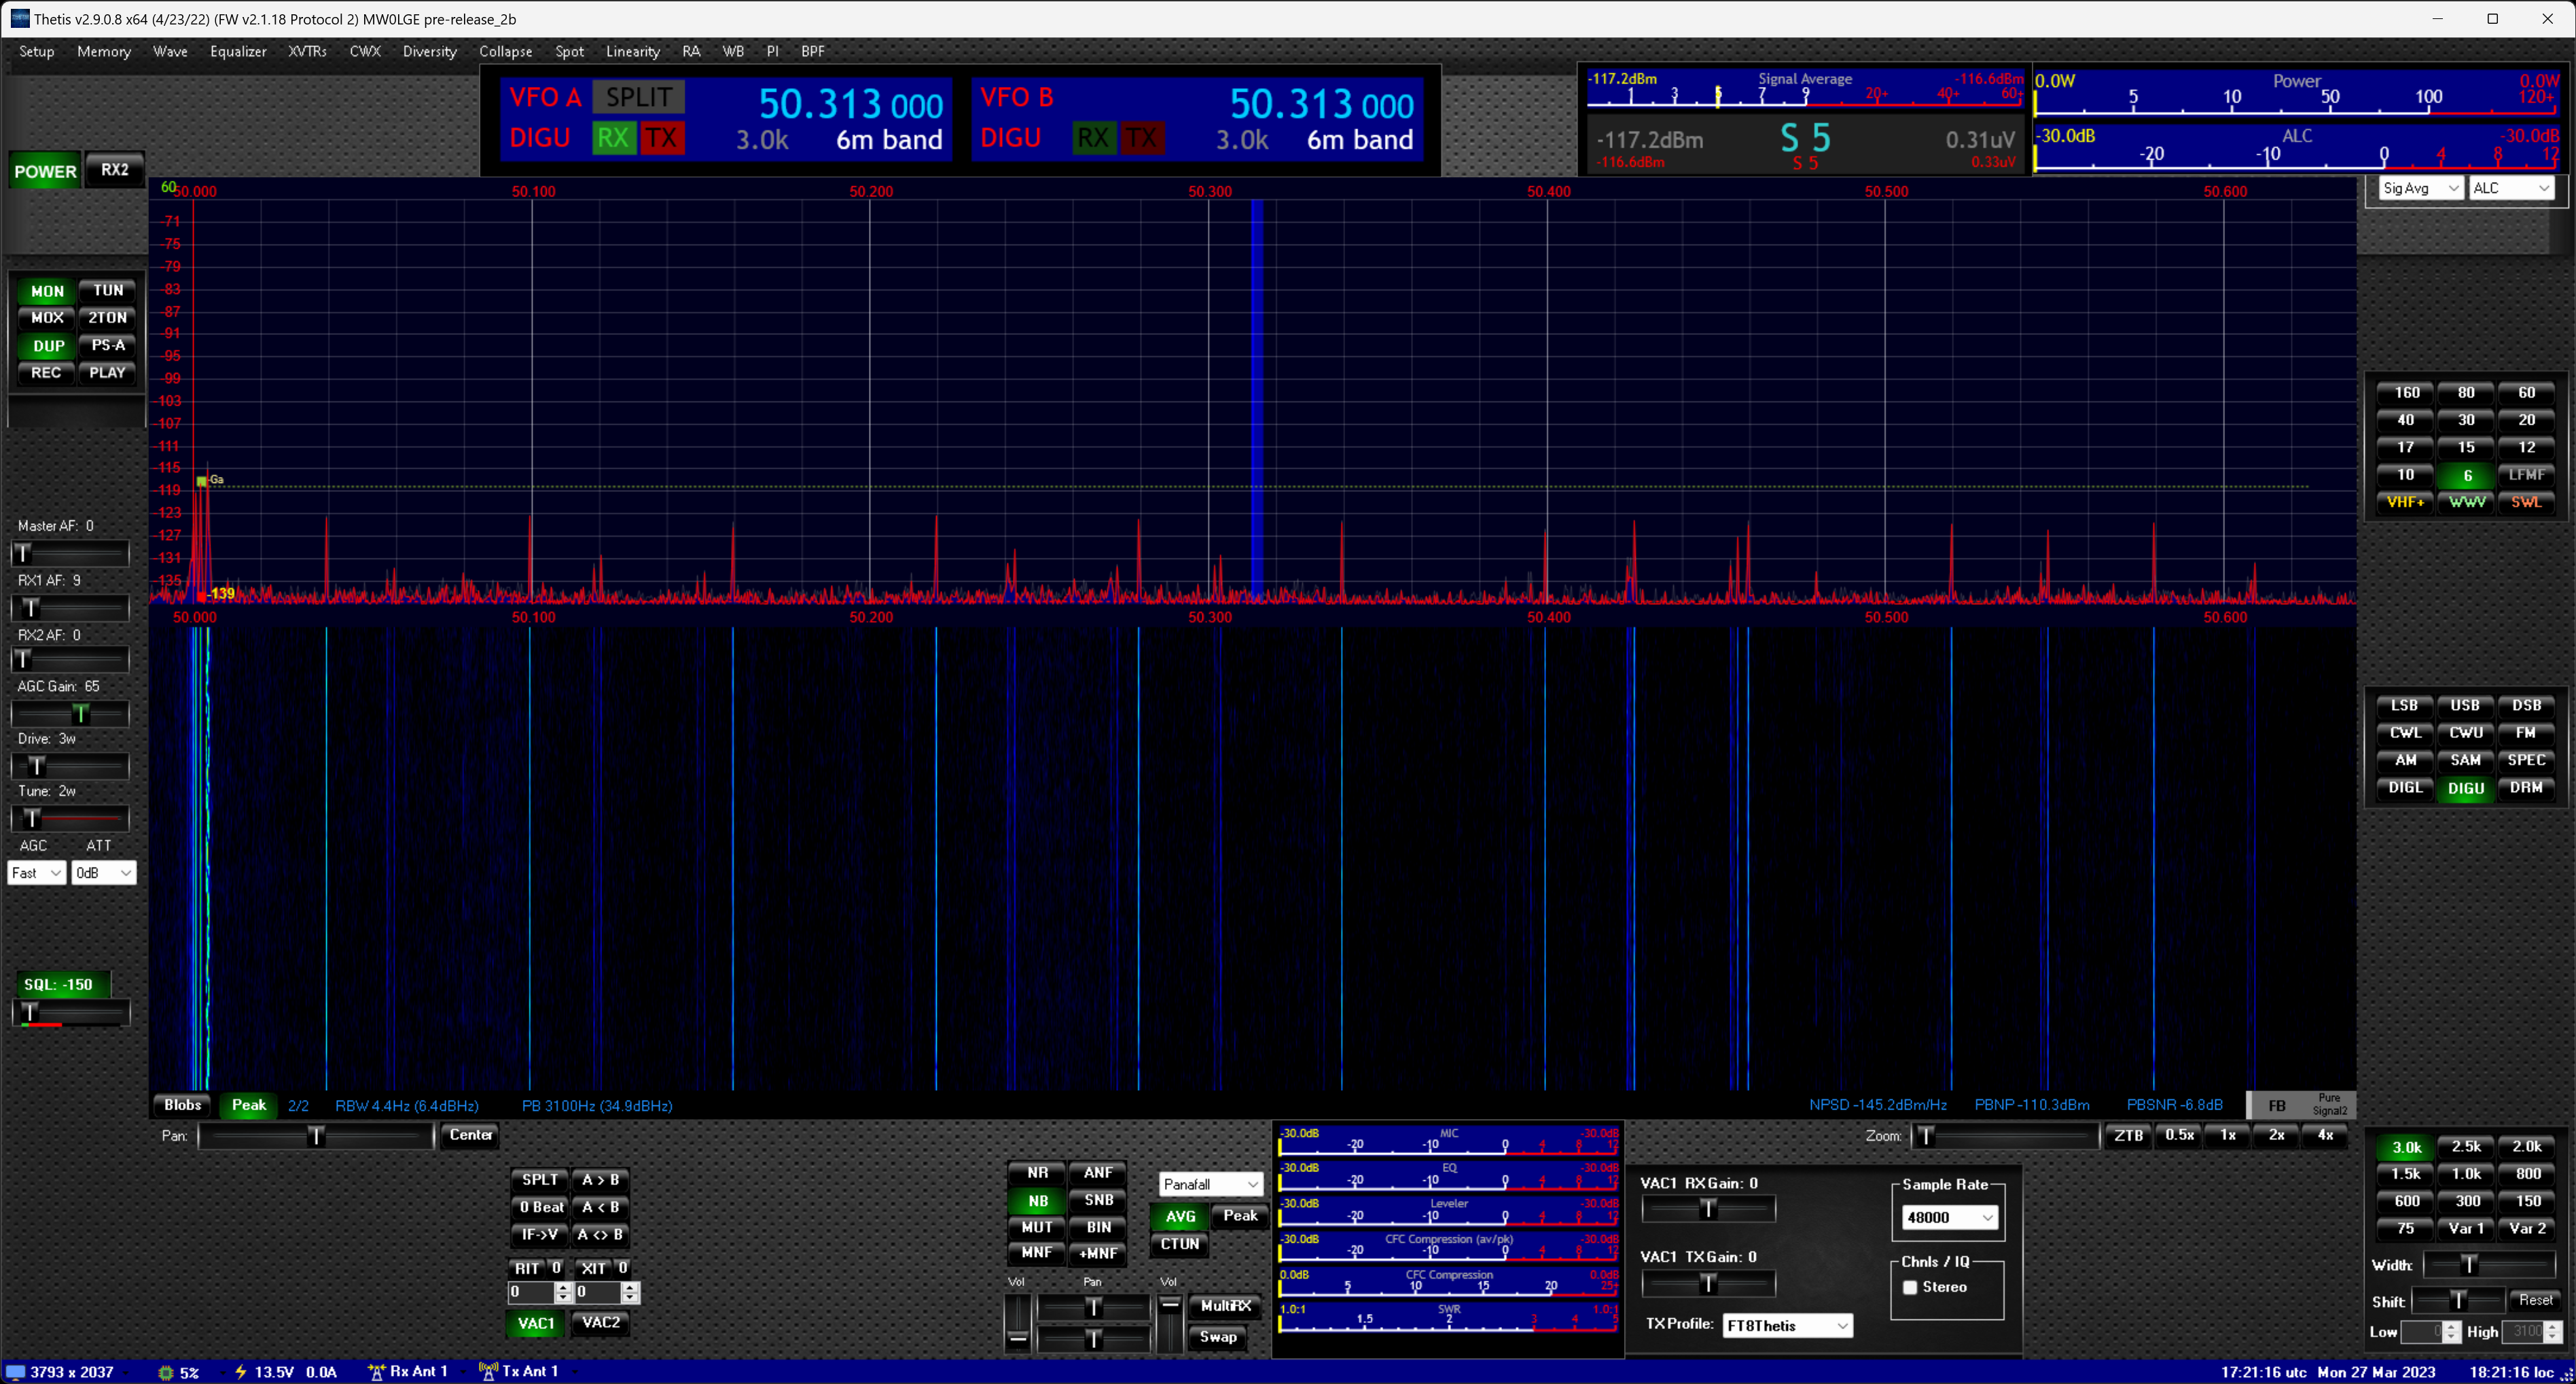Open the Setup menu
The width and height of the screenshot is (2576, 1384).
tap(36, 51)
